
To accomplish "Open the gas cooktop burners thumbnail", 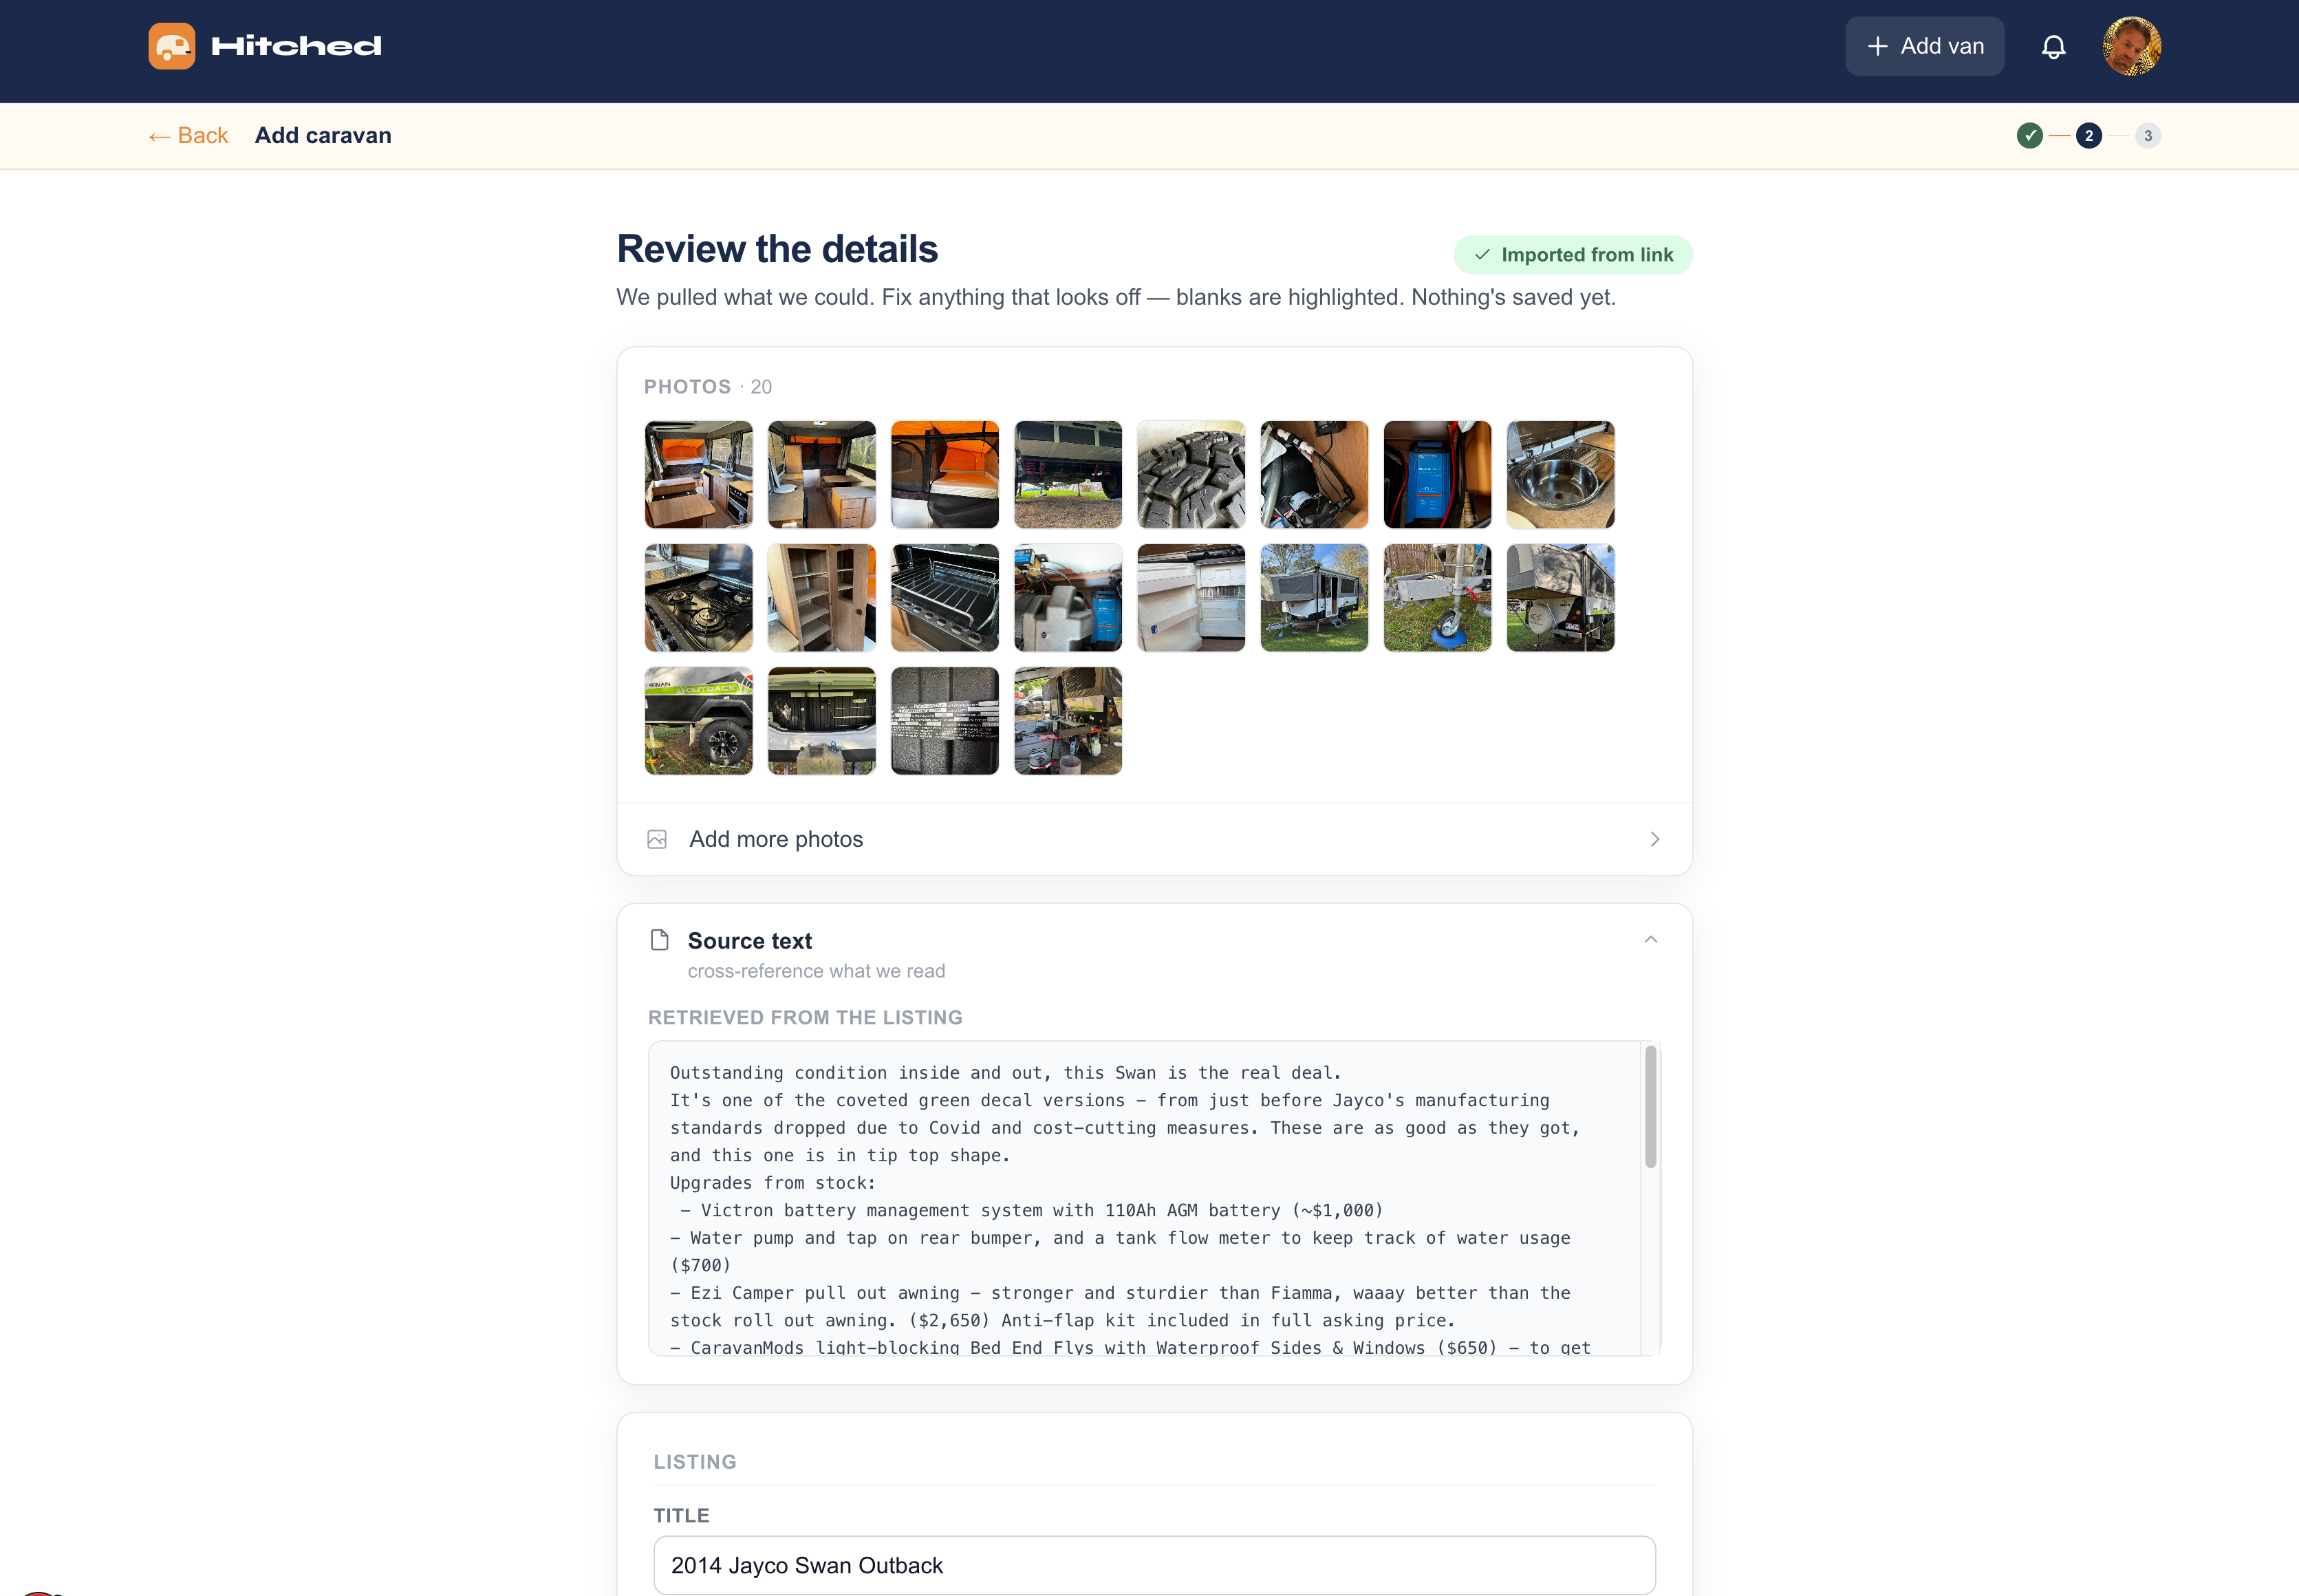I will (699, 598).
